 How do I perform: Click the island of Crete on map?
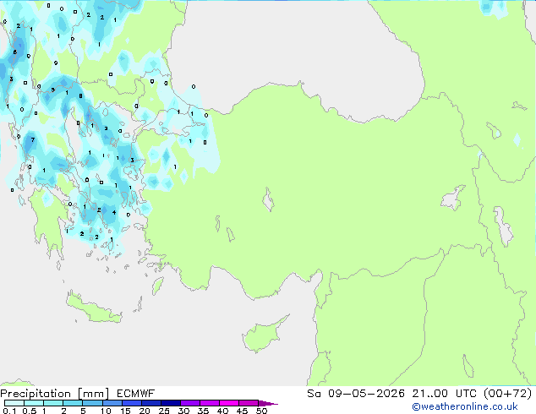point(94,309)
